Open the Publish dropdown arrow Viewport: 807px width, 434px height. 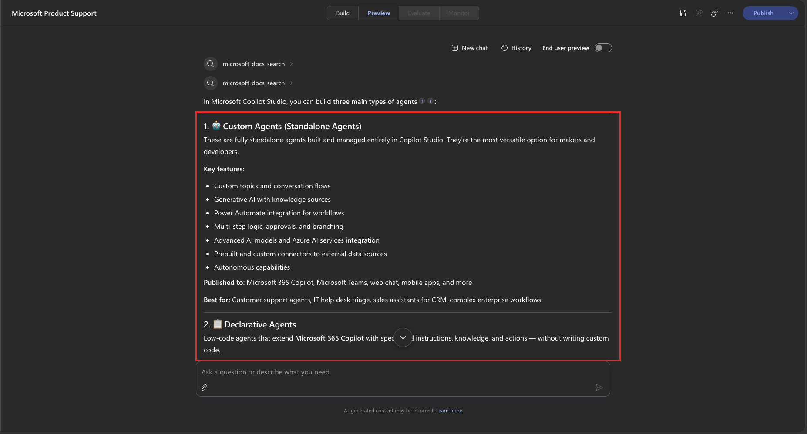[791, 13]
